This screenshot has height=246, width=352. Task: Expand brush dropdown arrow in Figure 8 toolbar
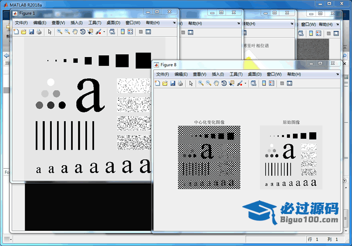[245, 84]
